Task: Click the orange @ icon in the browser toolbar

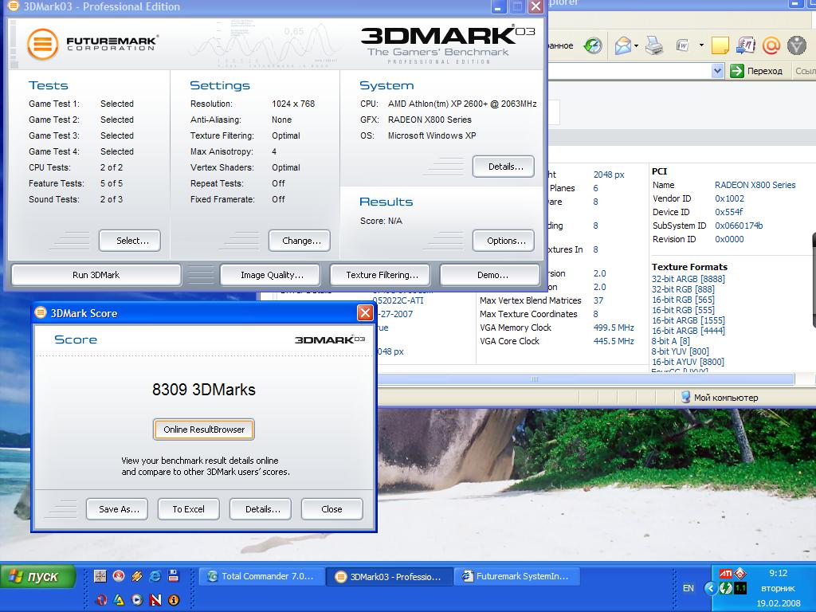Action: (771, 45)
